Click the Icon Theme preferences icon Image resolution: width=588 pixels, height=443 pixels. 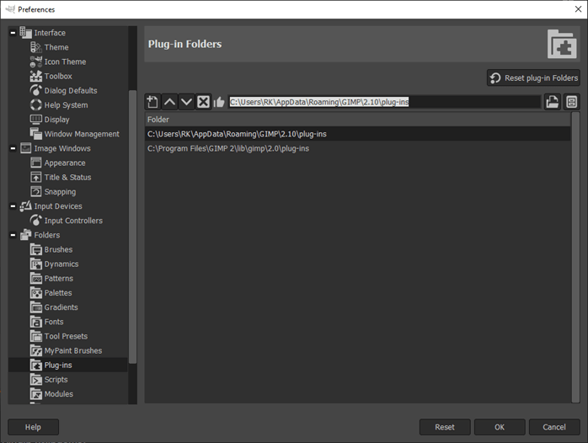36,61
